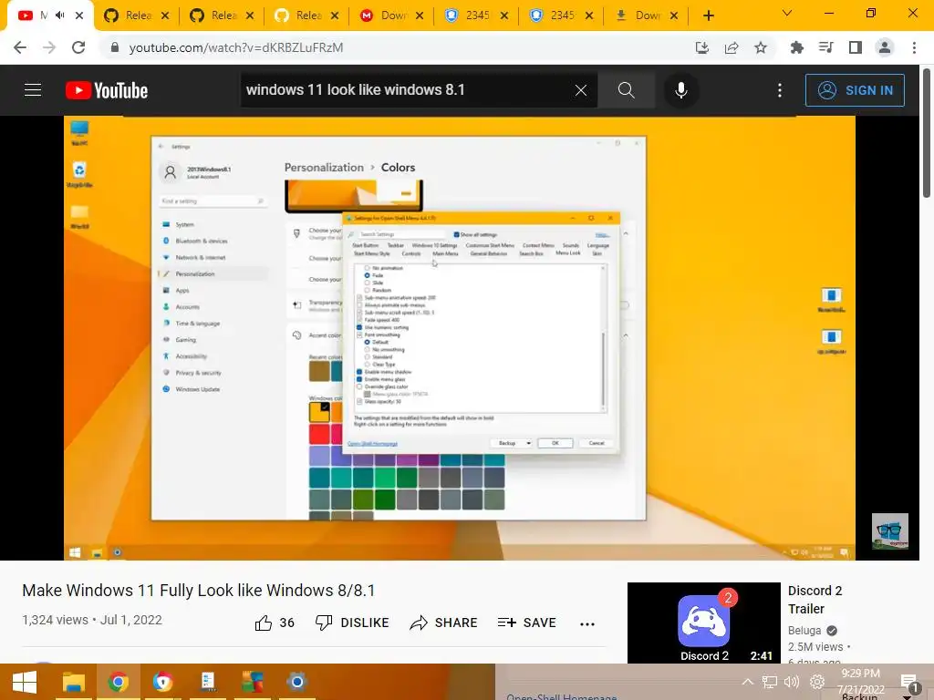Viewport: 934px width, 700px height.
Task: Dislike the video with thumbs down
Action: 324,623
